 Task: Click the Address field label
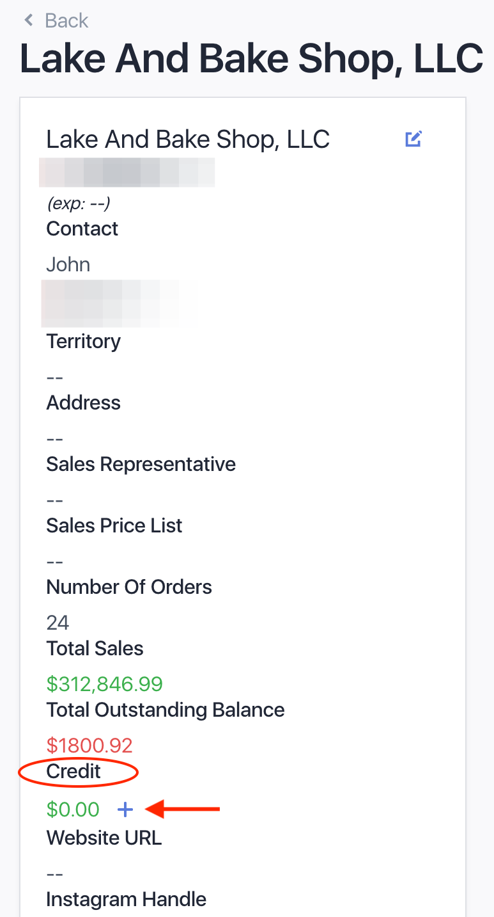click(83, 403)
